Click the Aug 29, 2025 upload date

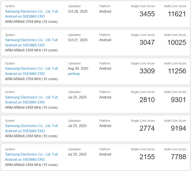78,69
